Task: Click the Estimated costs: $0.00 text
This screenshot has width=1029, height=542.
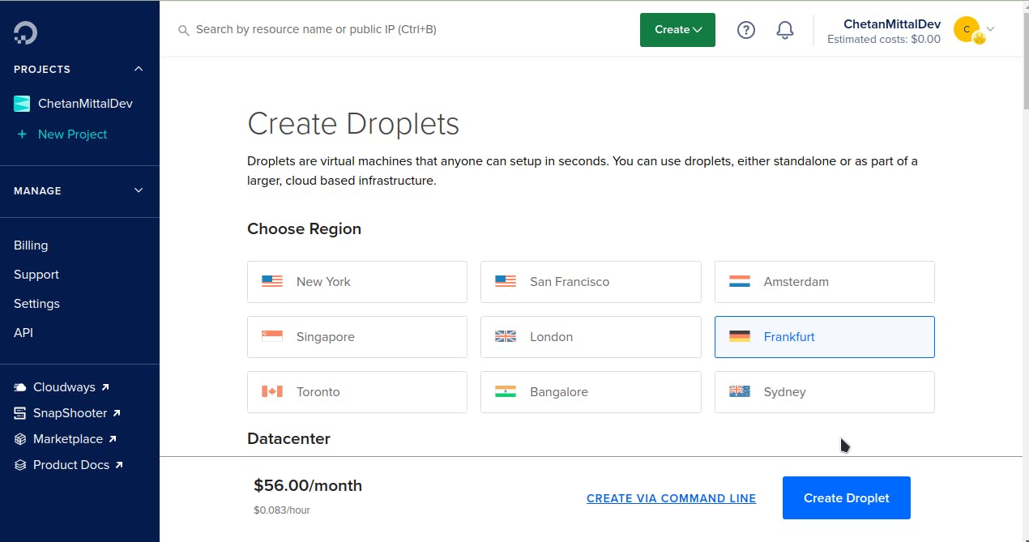Action: (884, 39)
